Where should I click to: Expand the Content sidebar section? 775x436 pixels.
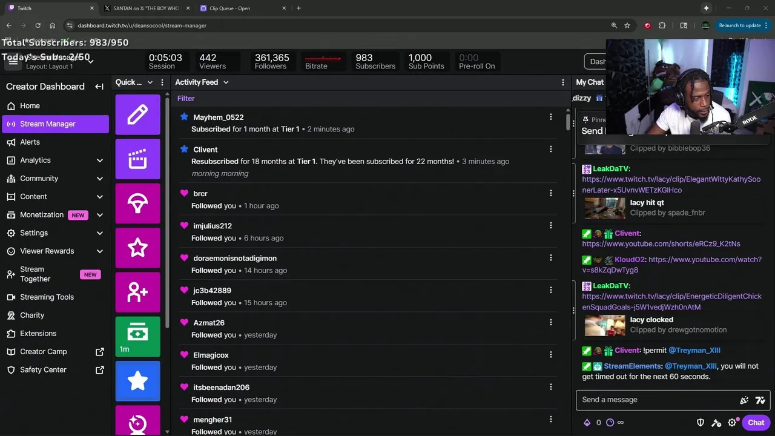tap(100, 197)
